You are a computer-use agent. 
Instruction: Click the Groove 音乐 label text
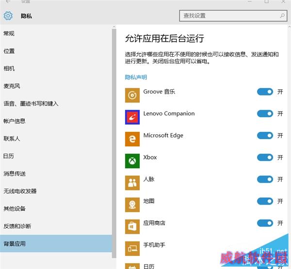(x=159, y=92)
